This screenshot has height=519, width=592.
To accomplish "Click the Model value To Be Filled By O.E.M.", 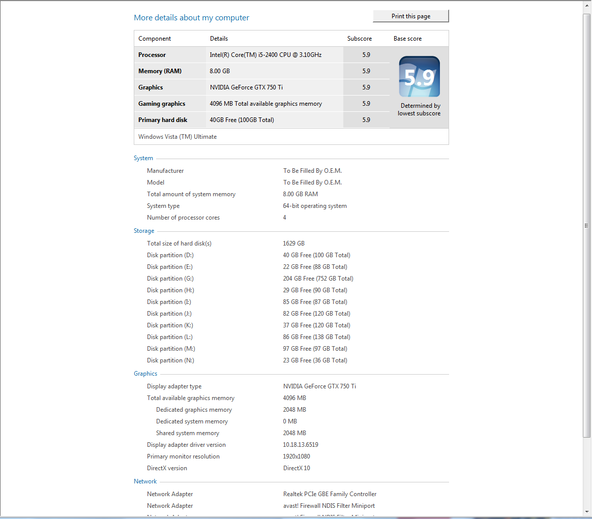I will tap(312, 182).
